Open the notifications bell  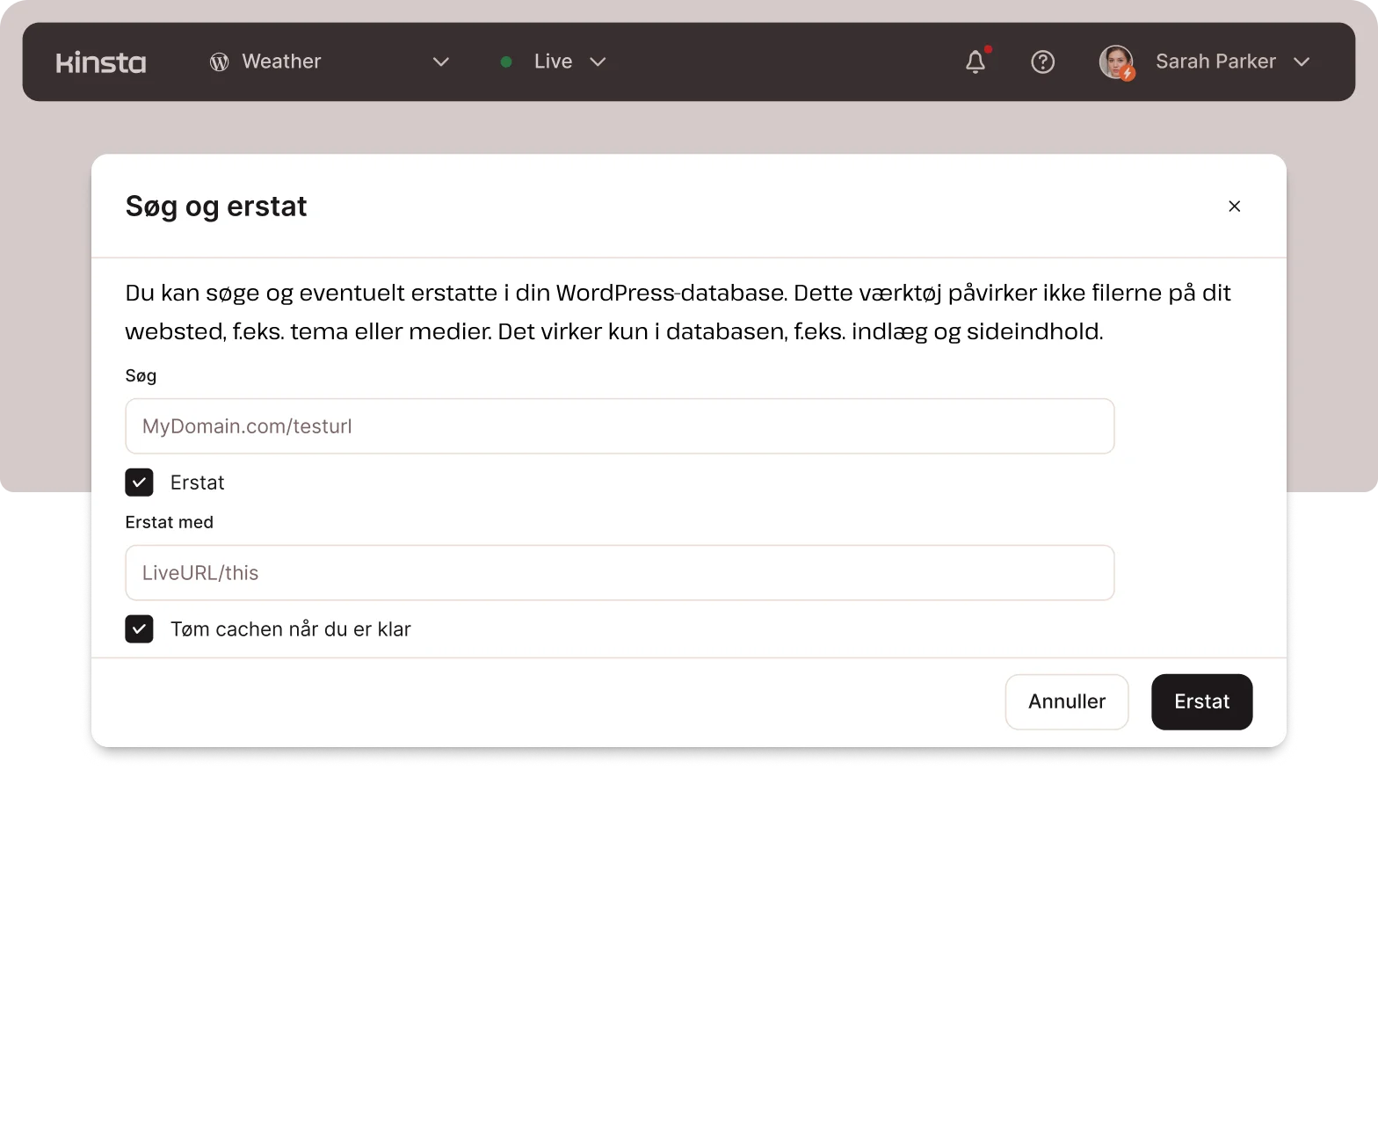click(975, 62)
